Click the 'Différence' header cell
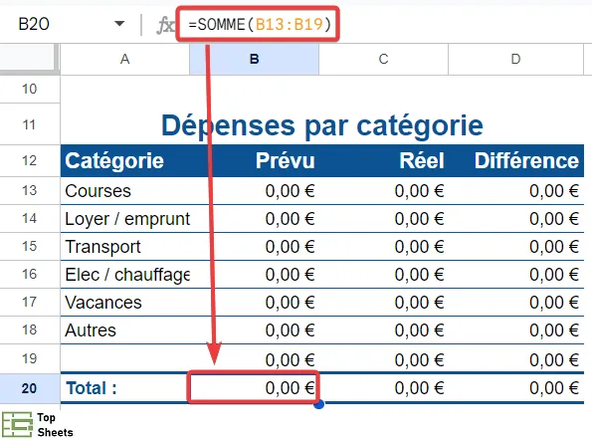The width and height of the screenshot is (592, 439). coord(515,161)
